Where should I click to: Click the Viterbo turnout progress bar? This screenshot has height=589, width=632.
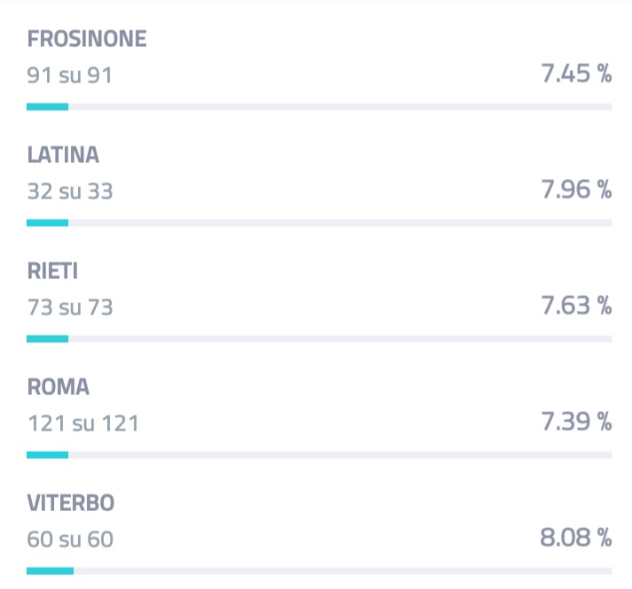coord(319,571)
